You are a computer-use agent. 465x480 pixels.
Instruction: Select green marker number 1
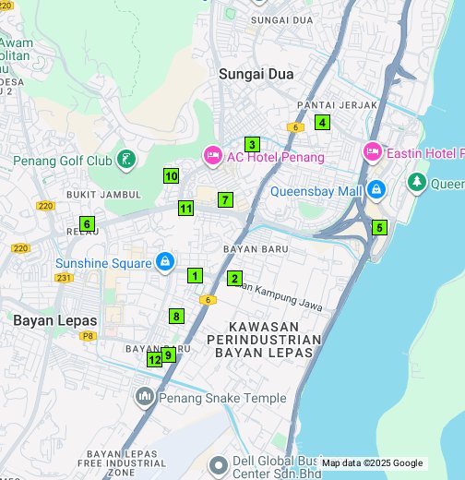click(x=195, y=276)
